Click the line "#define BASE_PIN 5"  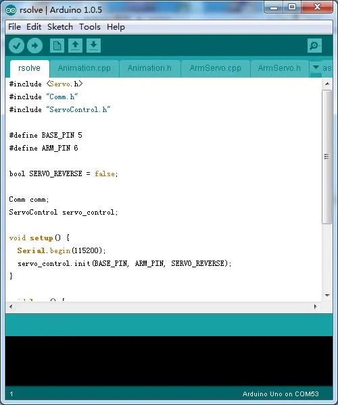[45, 136]
